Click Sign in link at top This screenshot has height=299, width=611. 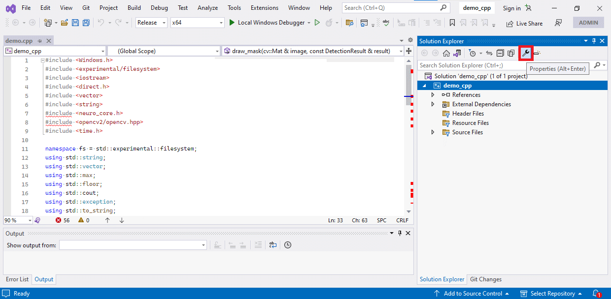tap(511, 8)
